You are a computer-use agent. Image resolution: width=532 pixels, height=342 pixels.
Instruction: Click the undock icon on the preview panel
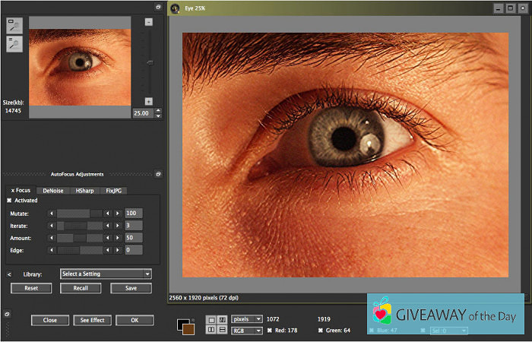pos(158,6)
